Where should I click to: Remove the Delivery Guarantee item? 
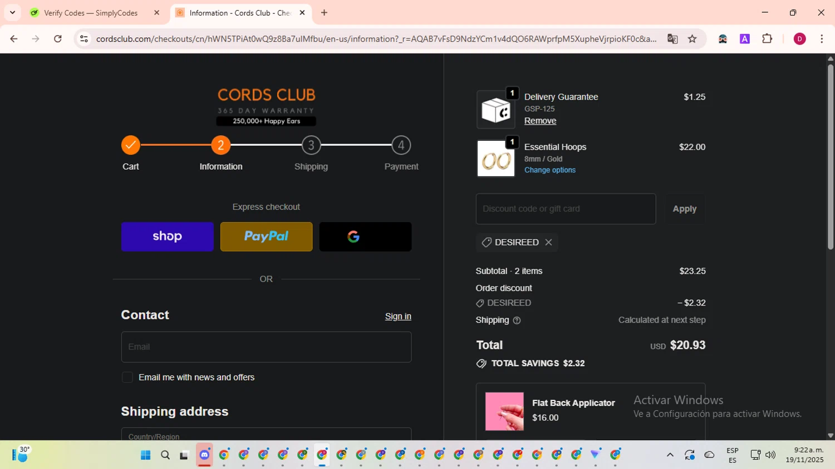pyautogui.click(x=540, y=121)
